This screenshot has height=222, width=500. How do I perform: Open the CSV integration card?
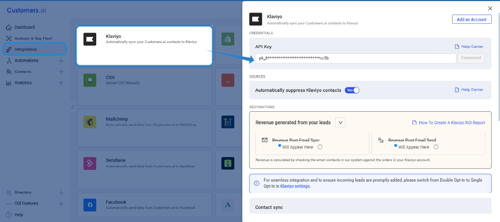[144, 86]
